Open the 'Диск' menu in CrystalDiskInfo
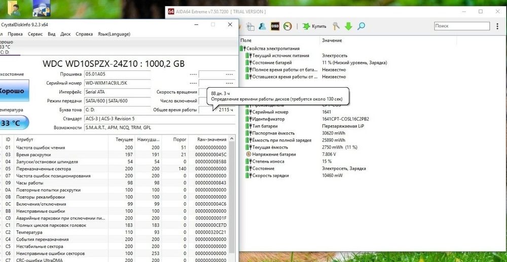Image resolution: width=507 pixels, height=262 pixels. [x=65, y=34]
